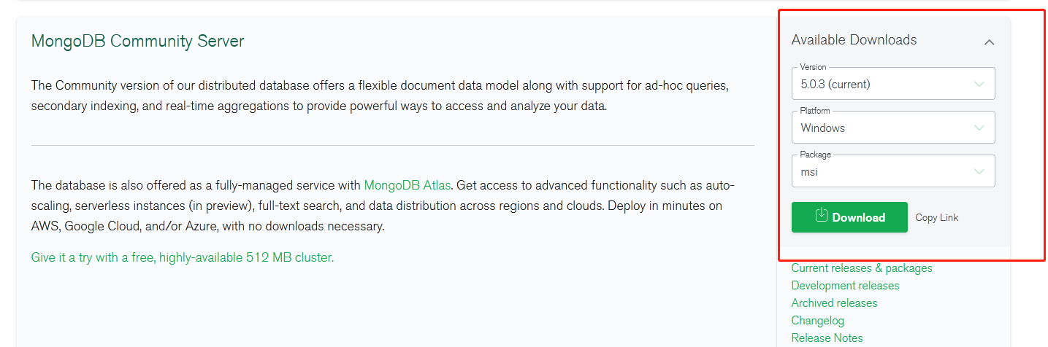Click the MongoDB Community Server heading
This screenshot has width=1048, height=347.
[137, 41]
